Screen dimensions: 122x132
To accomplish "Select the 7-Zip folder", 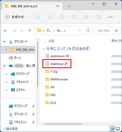I will [51, 72].
